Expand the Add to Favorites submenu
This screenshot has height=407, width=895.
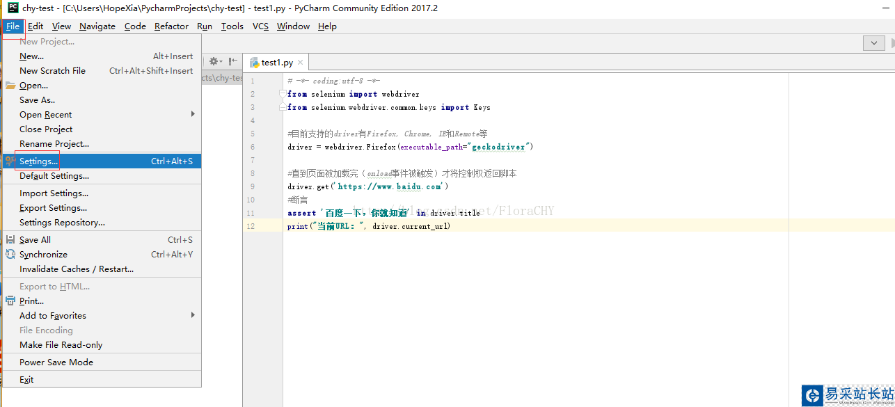[x=102, y=316]
